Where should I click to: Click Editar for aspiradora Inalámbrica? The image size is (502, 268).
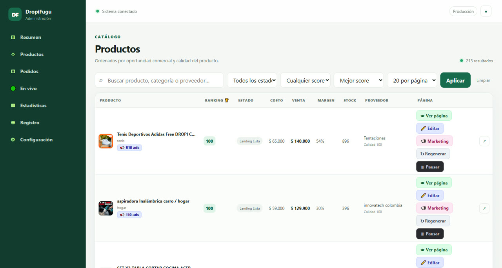click(430, 196)
